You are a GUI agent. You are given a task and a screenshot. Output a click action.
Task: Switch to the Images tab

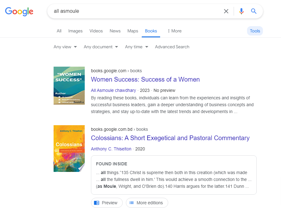[75, 31]
